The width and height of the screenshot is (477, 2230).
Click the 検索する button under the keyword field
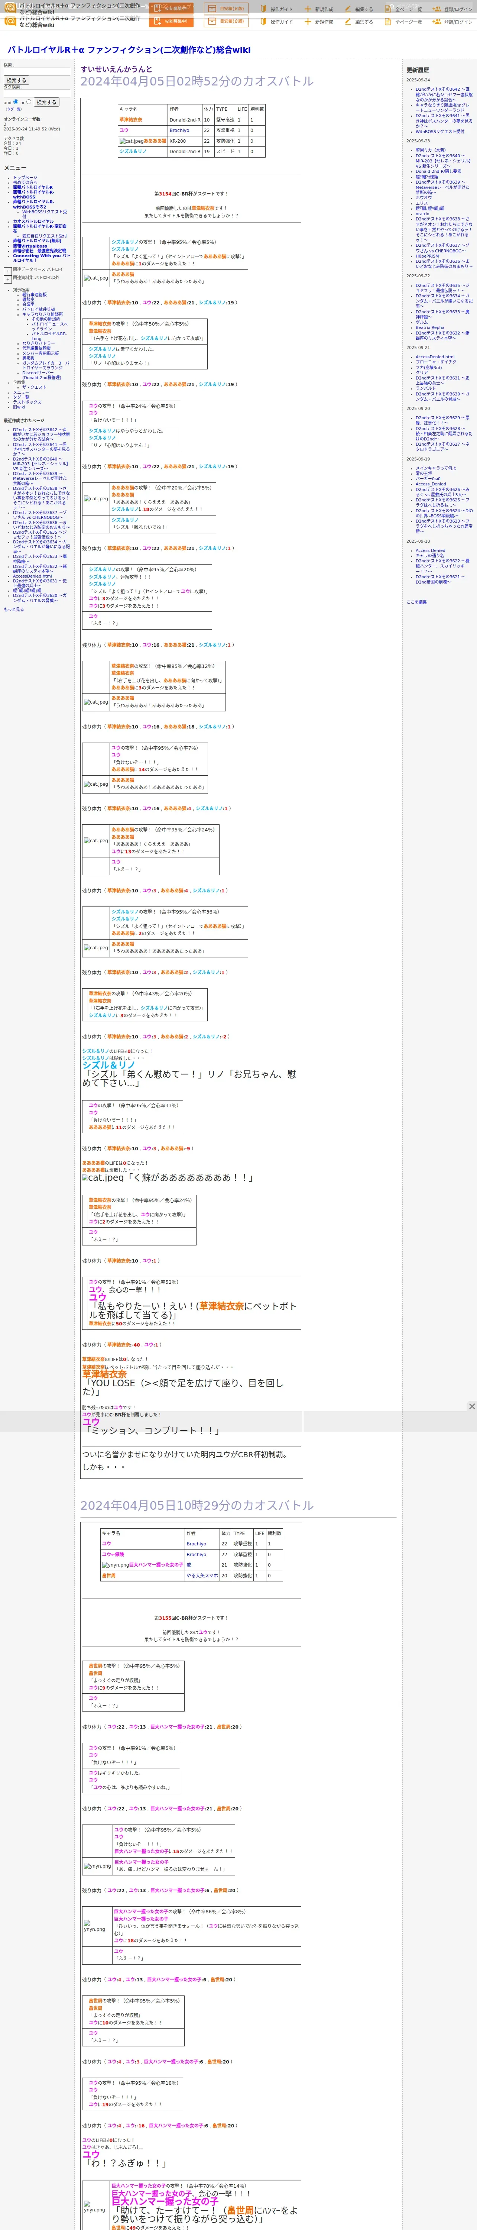point(16,81)
